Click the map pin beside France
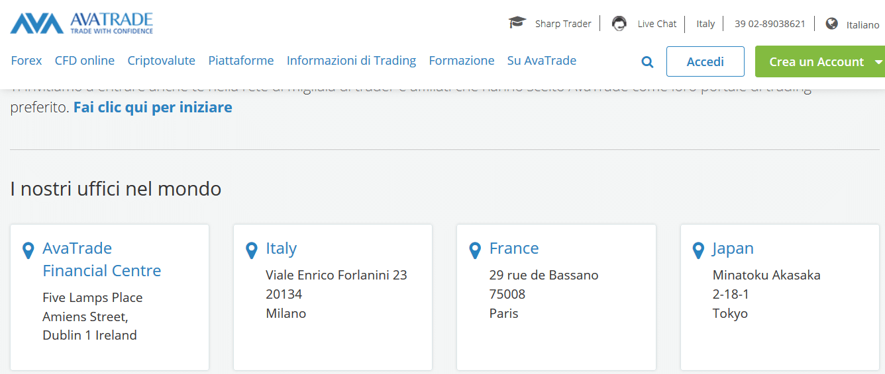Image resolution: width=885 pixels, height=374 pixels. click(474, 250)
